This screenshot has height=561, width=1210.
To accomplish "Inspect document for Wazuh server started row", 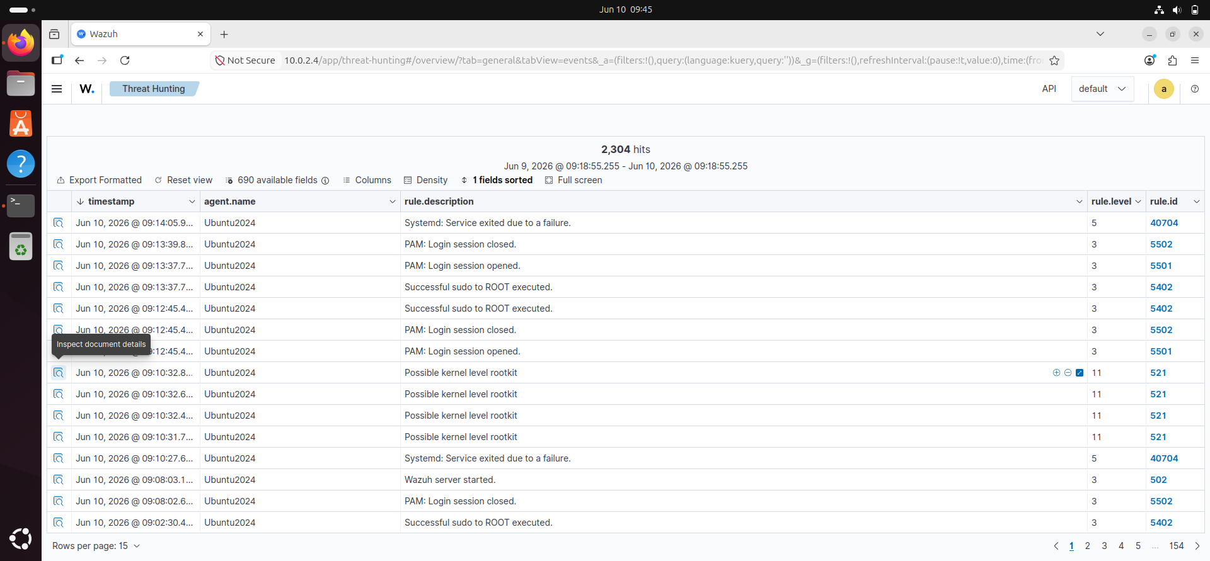I will pyautogui.click(x=59, y=480).
